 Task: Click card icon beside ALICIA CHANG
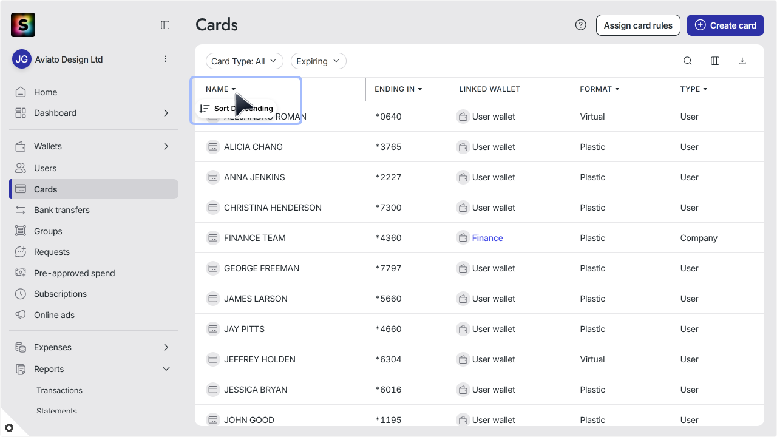(213, 147)
